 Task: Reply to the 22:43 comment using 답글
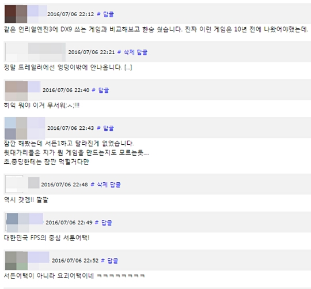tap(108, 128)
